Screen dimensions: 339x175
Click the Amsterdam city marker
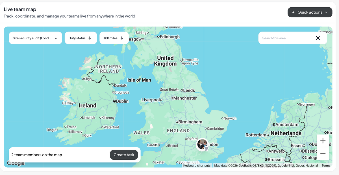coord(274,125)
